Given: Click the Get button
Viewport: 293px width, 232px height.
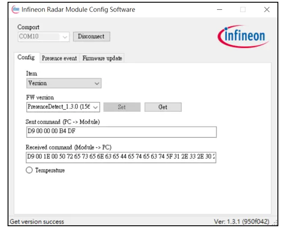Looking at the screenshot, I should [x=163, y=107].
